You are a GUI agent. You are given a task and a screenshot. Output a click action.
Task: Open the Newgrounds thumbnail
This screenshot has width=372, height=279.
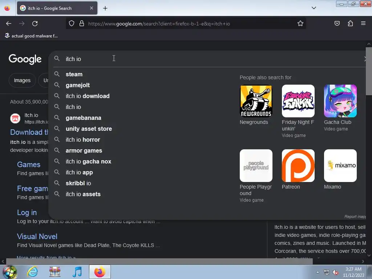(256, 101)
